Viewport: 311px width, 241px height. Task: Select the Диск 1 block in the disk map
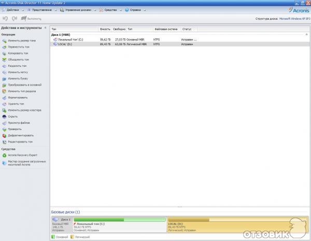coord(62,224)
